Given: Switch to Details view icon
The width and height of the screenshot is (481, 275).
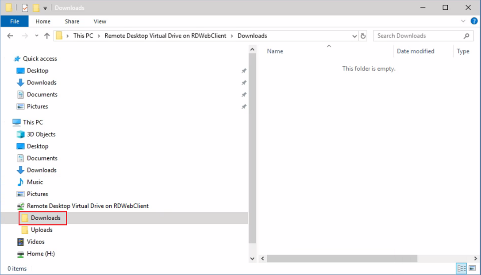Looking at the screenshot, I should point(462,268).
